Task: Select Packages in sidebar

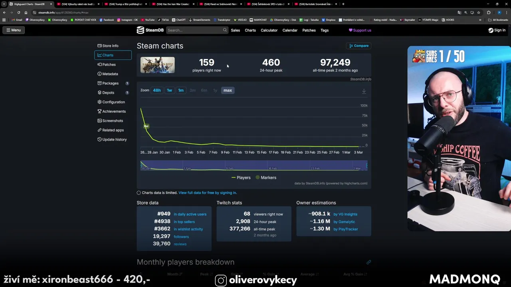Action: click(x=113, y=83)
